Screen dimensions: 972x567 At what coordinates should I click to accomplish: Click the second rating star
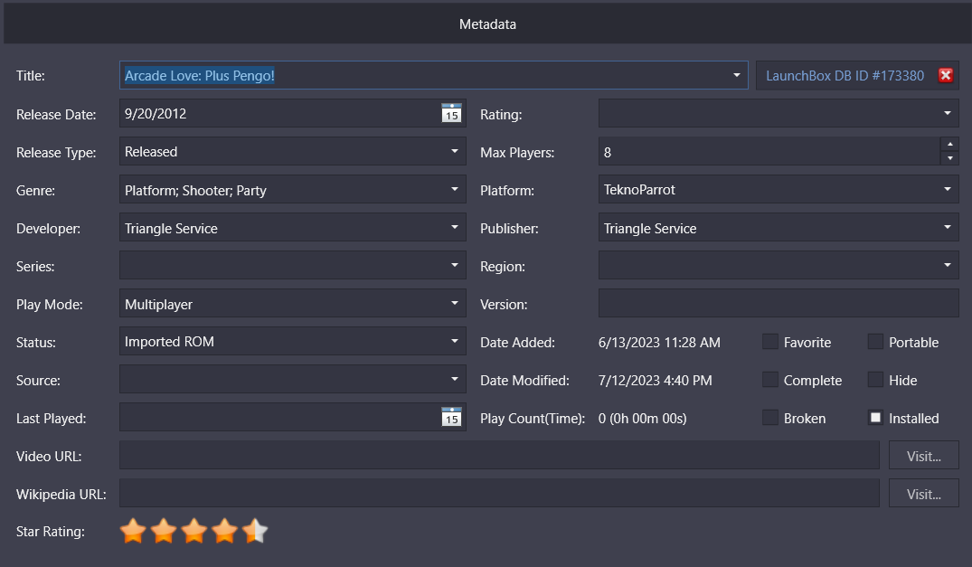click(164, 531)
